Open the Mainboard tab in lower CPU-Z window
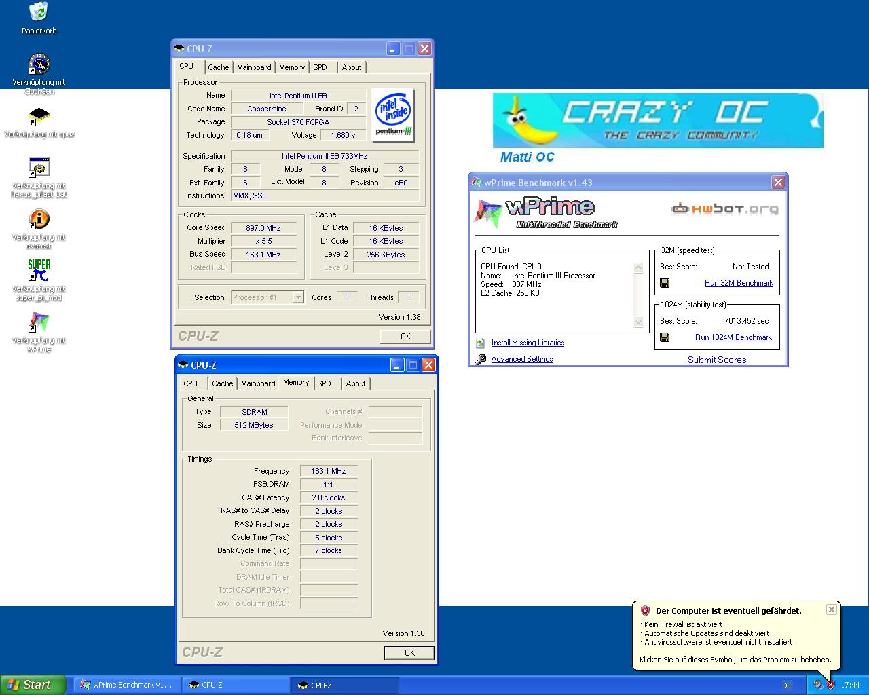This screenshot has height=695, width=869. 258,383
